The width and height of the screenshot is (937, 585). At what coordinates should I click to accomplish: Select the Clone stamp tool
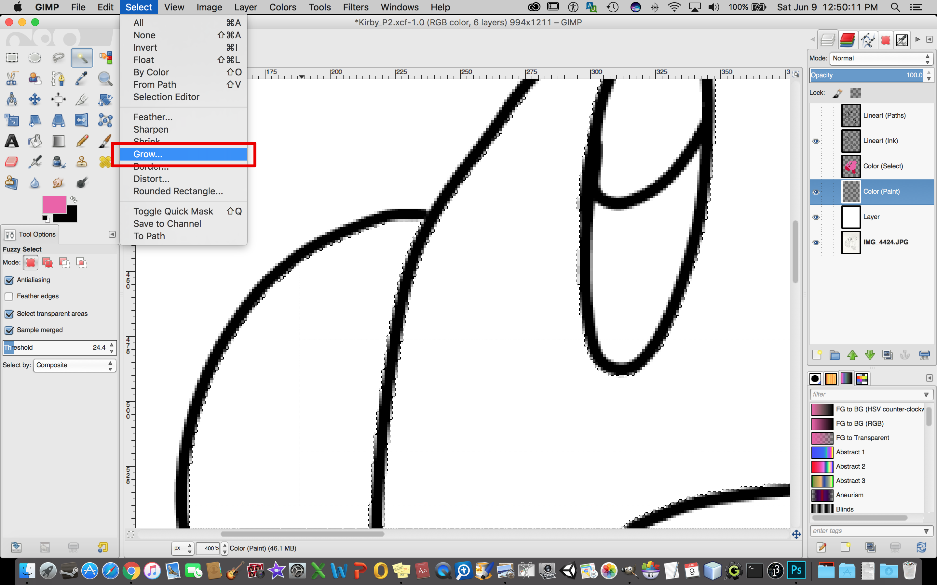82,162
